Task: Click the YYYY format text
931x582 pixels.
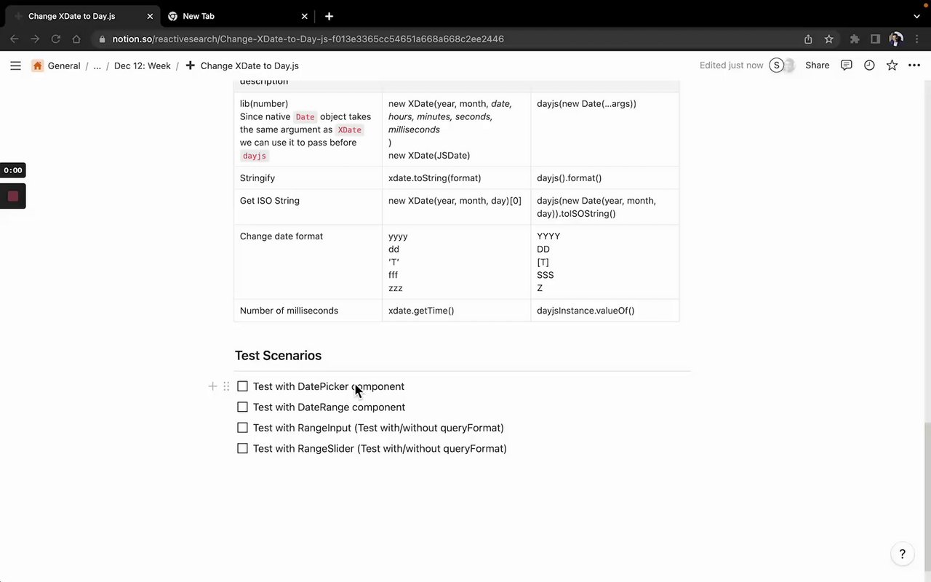Action: coord(548,236)
